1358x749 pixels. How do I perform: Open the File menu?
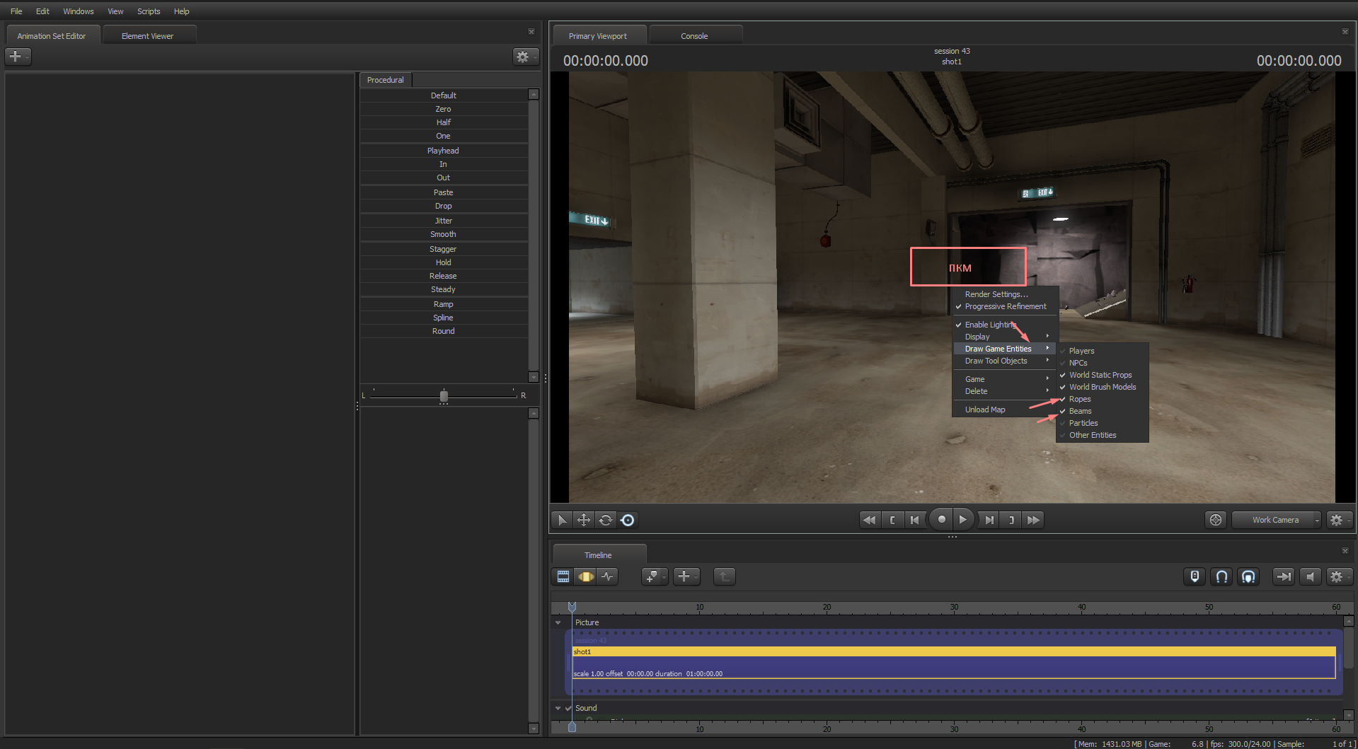(x=16, y=11)
